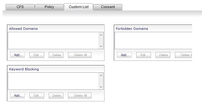Screen dimensions: 202x108
Task: Click the Keyword Blocking list scroll-down arrow
Action: tap(101, 87)
